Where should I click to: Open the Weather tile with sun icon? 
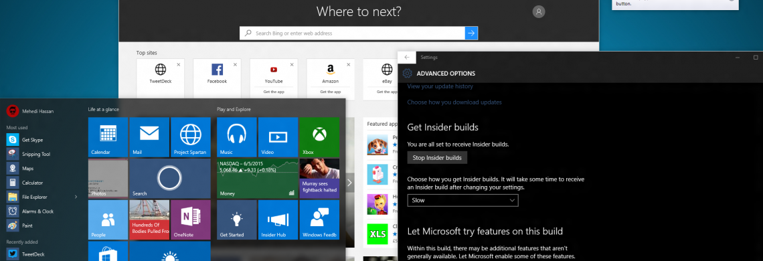pyautogui.click(x=170, y=251)
